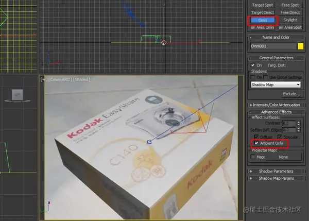Click the Exclude... button
Screen dimensions: 309x221
tap(291, 94)
